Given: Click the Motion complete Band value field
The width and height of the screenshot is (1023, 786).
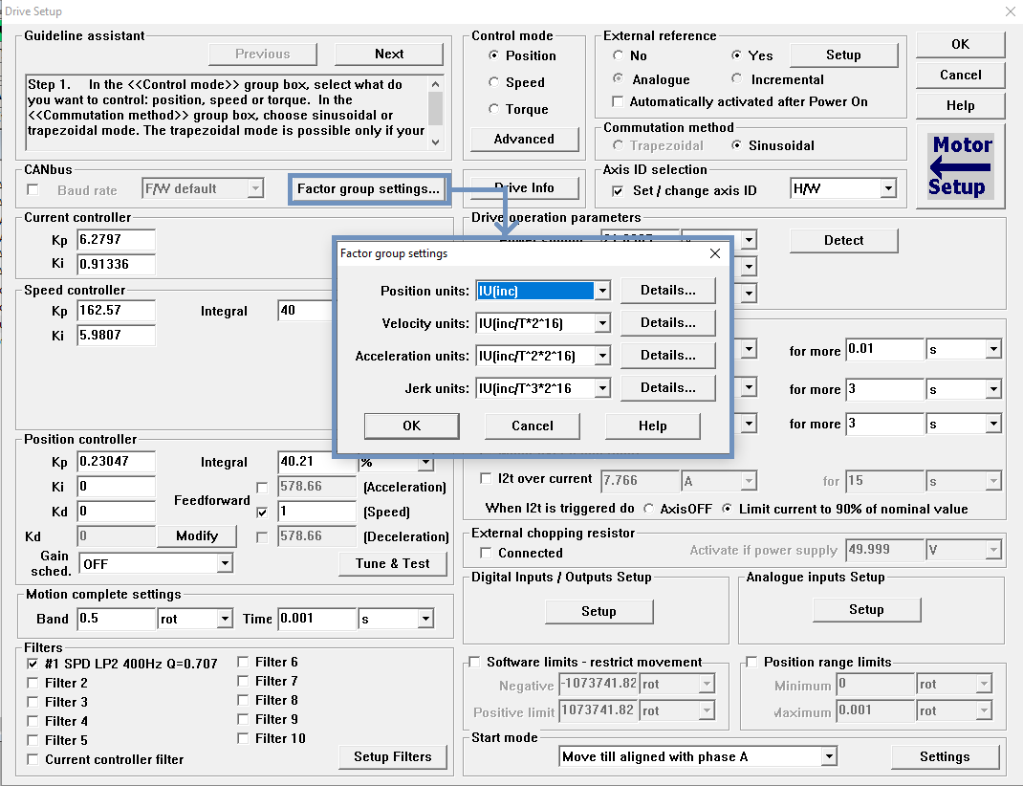Looking at the screenshot, I should [116, 619].
